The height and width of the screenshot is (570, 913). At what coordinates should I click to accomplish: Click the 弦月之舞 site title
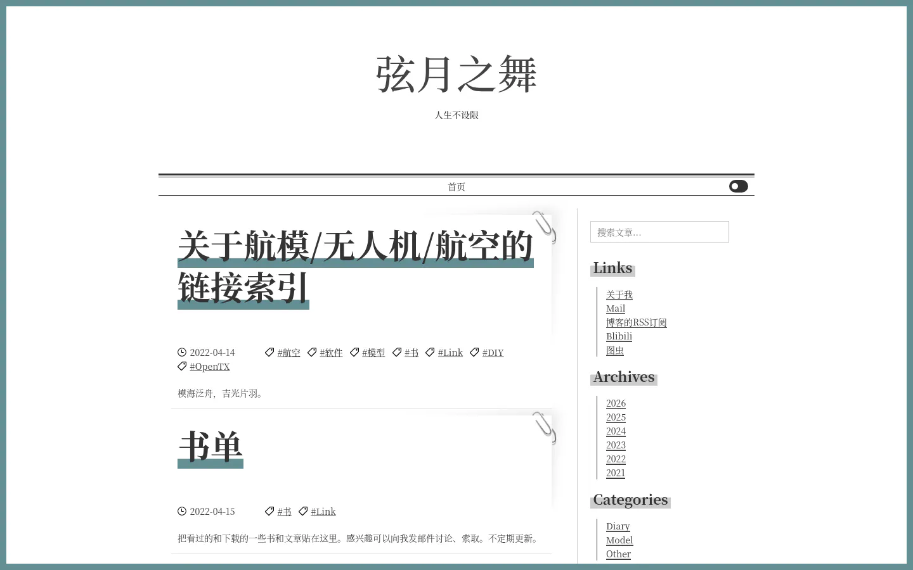[x=456, y=75]
